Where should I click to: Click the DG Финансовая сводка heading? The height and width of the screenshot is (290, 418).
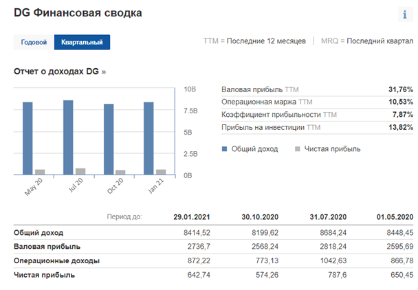coord(78,13)
